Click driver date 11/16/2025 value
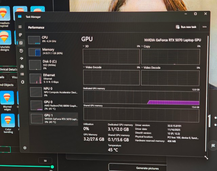 174,130
